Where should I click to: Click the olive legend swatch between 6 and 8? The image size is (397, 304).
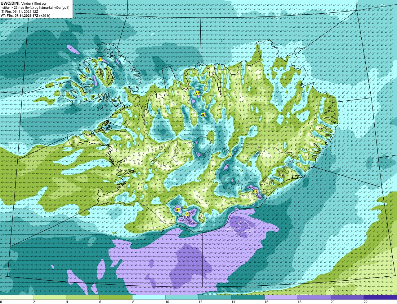coord(116,297)
